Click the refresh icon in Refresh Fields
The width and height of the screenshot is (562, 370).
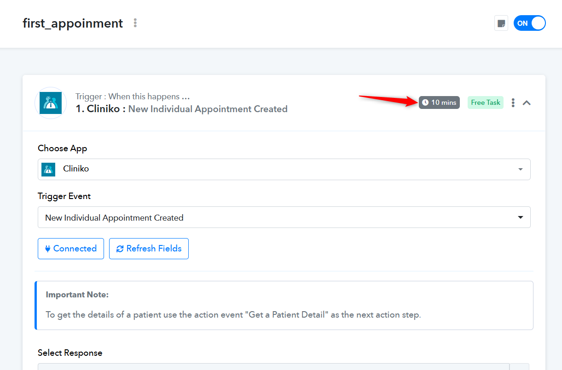[x=120, y=249]
